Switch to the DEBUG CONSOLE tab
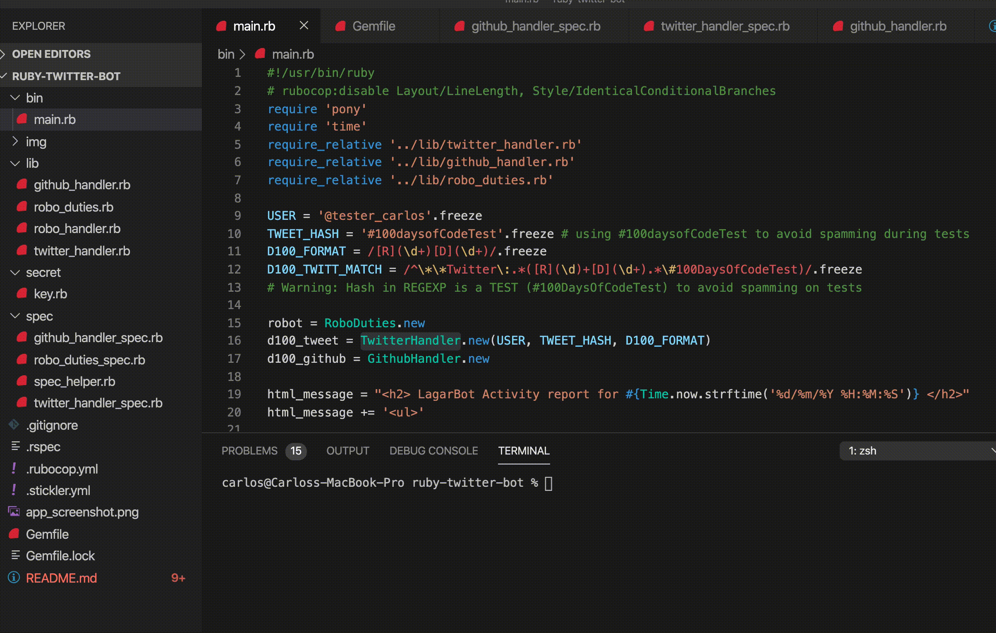This screenshot has width=996, height=633. (x=433, y=451)
